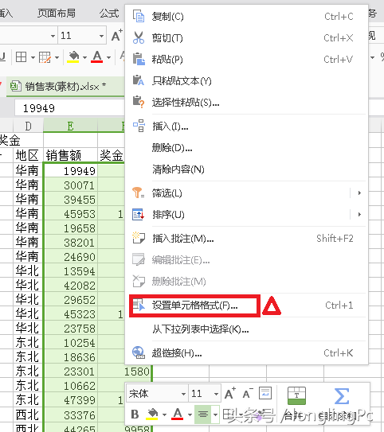Select column D header
Viewport: 384px width, 432px height.
[x=29, y=126]
